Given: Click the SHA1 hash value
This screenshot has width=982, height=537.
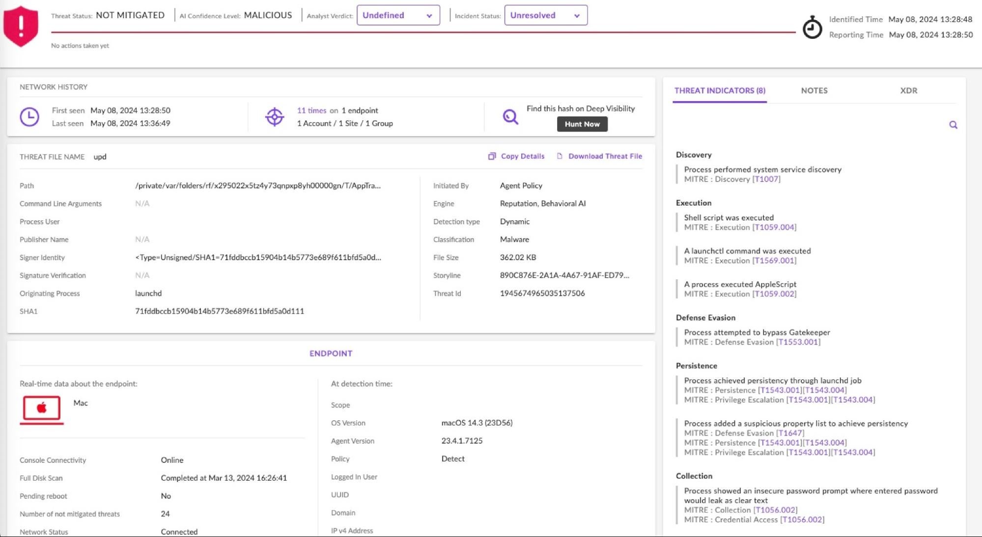Looking at the screenshot, I should tap(220, 311).
